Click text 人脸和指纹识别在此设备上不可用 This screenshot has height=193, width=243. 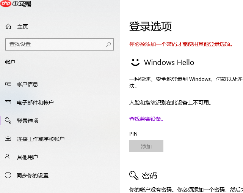pos(170,103)
